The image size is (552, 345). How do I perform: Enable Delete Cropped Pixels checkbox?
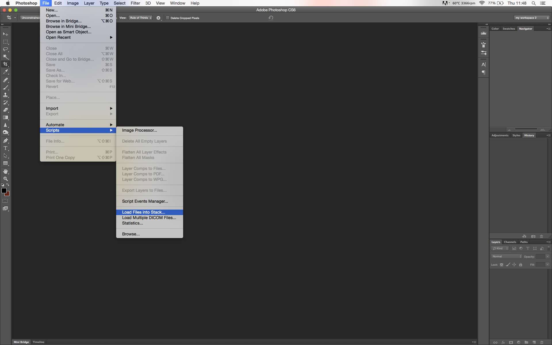pos(168,18)
